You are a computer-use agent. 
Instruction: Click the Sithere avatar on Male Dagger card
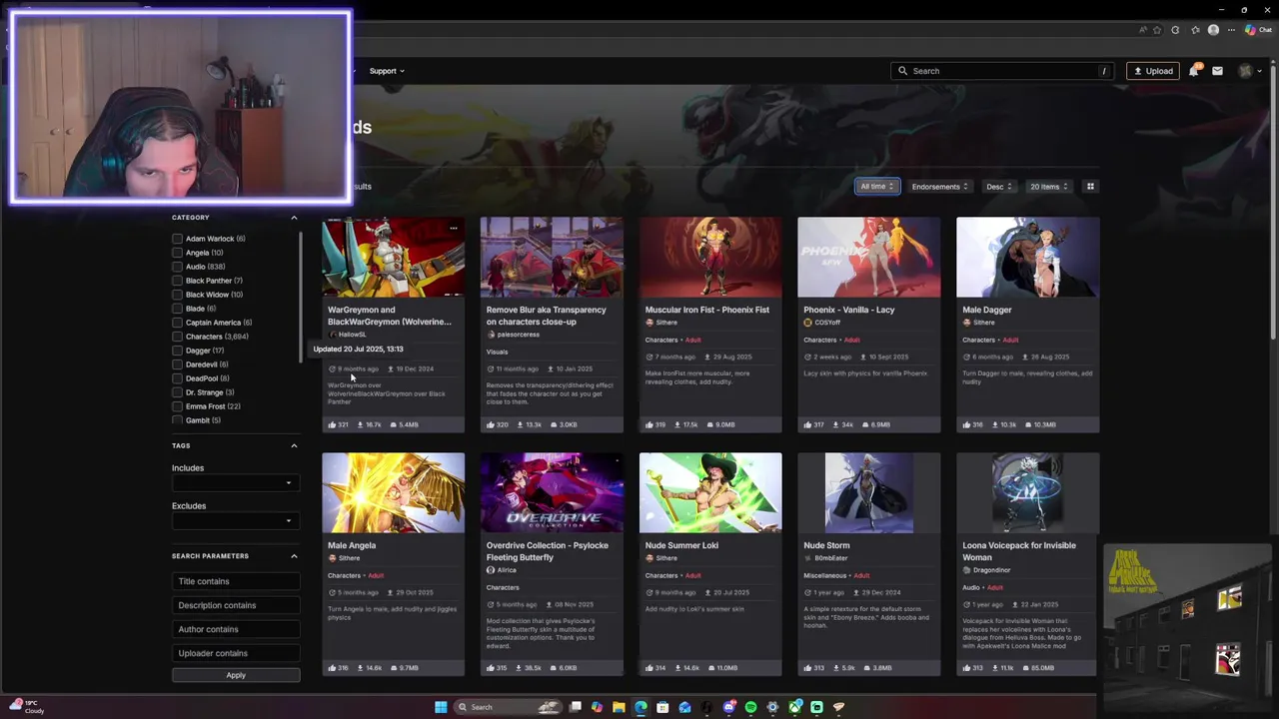pos(966,323)
